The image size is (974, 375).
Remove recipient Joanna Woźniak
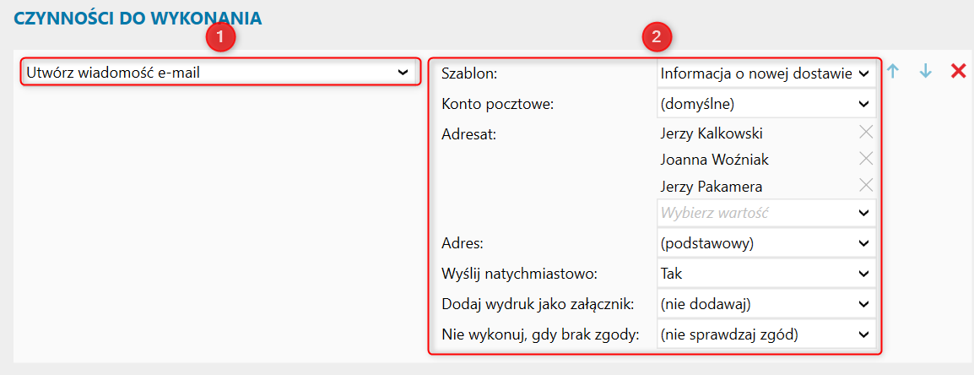(x=865, y=159)
